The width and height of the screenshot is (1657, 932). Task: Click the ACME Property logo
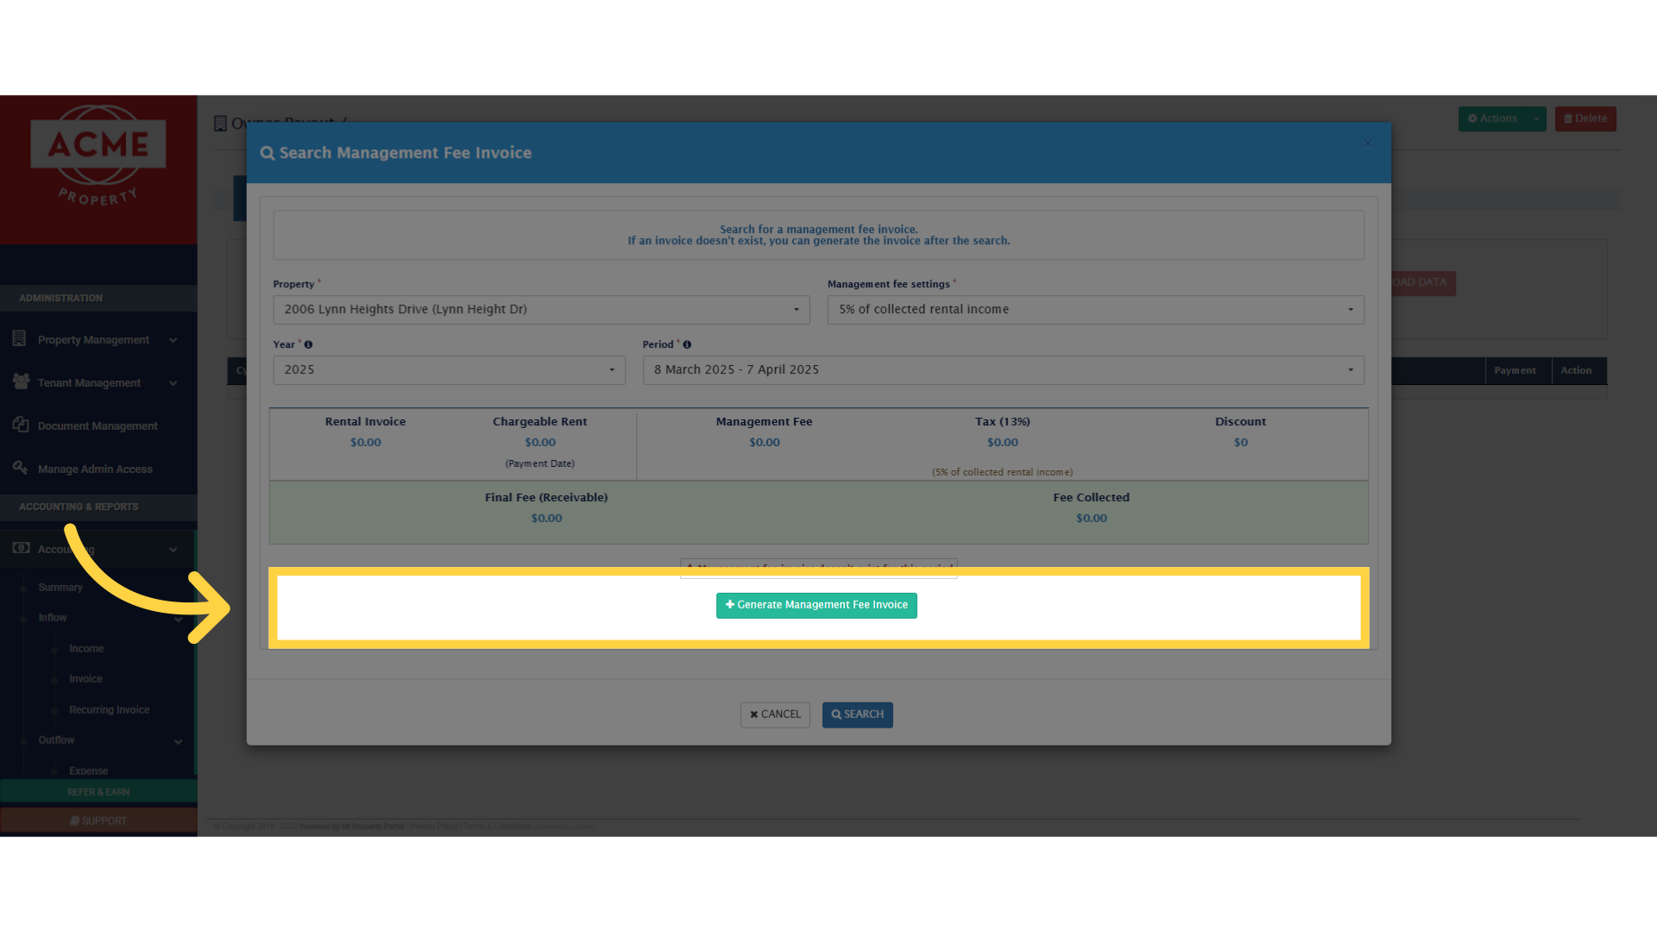pyautogui.click(x=98, y=157)
